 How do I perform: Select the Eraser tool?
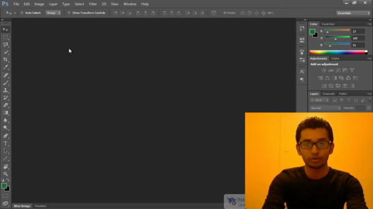(x=5, y=105)
